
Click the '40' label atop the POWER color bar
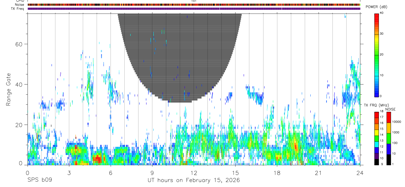click(382, 13)
